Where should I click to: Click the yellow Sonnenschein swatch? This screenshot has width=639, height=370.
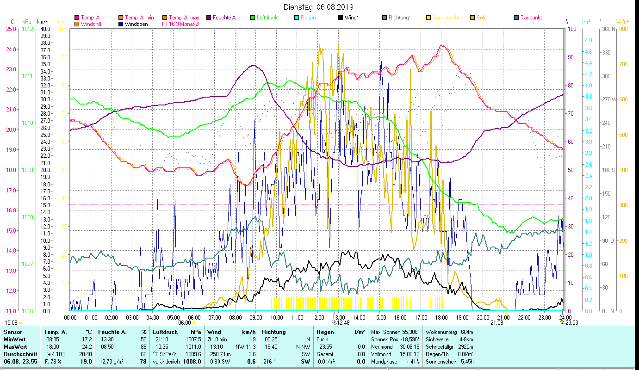pos(428,18)
